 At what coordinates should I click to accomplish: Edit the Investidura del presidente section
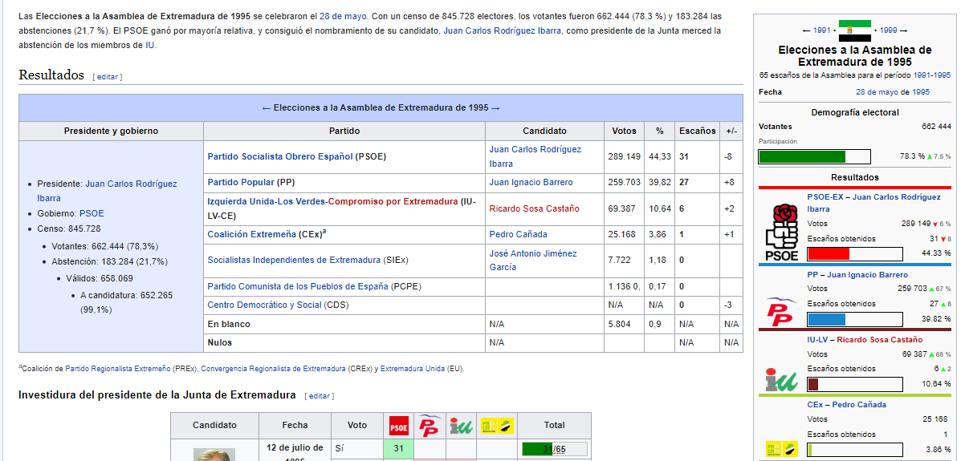coord(320,396)
